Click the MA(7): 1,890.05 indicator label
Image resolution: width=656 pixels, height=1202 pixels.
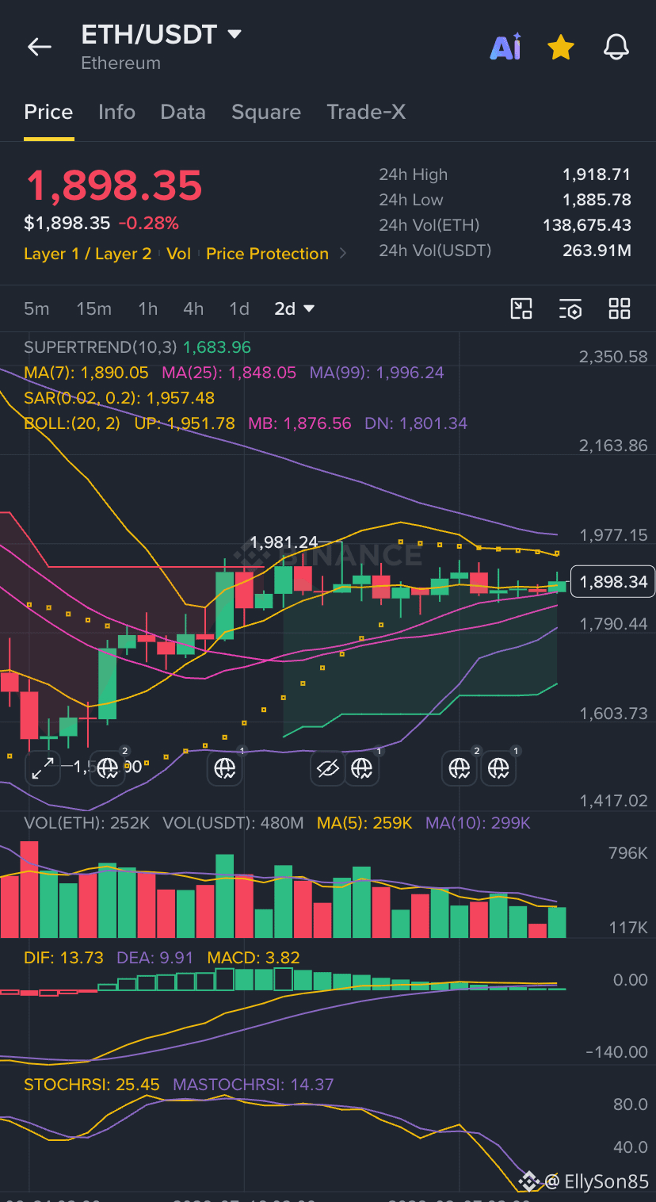(x=86, y=373)
